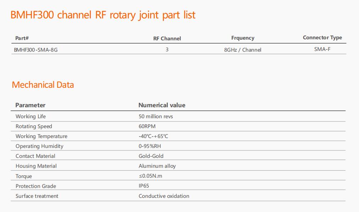Click the BMHF300 channel RF rotary joint heading
This screenshot has height=212, width=359.
[x=103, y=15]
